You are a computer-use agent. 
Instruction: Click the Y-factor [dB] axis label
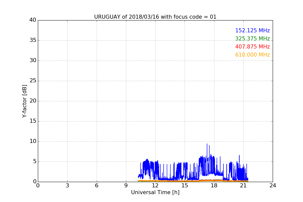pos(24,101)
